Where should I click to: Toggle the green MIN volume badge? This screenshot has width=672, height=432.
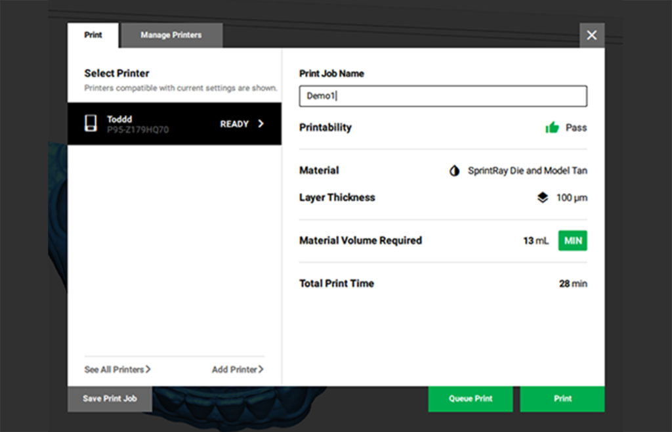click(572, 241)
